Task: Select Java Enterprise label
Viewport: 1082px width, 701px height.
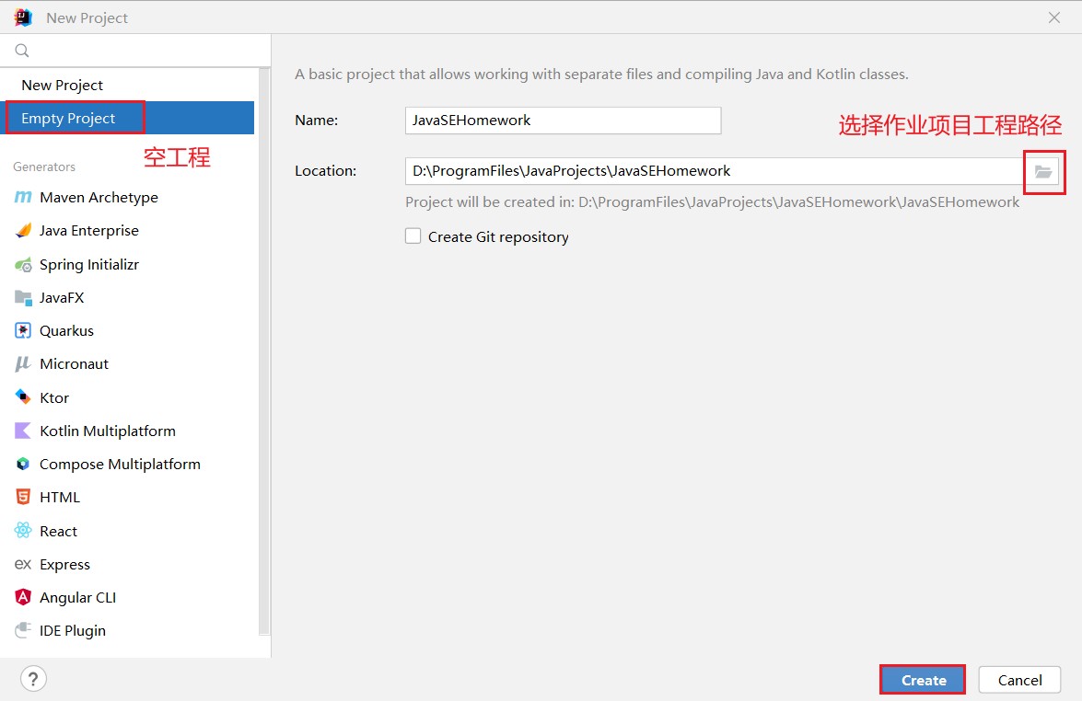Action: coord(89,230)
